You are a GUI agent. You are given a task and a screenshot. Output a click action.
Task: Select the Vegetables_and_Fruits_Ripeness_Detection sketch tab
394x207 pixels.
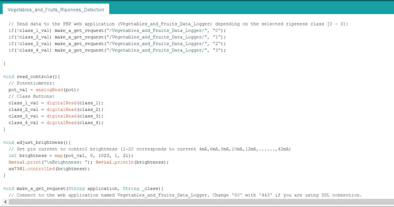pyautogui.click(x=55, y=10)
